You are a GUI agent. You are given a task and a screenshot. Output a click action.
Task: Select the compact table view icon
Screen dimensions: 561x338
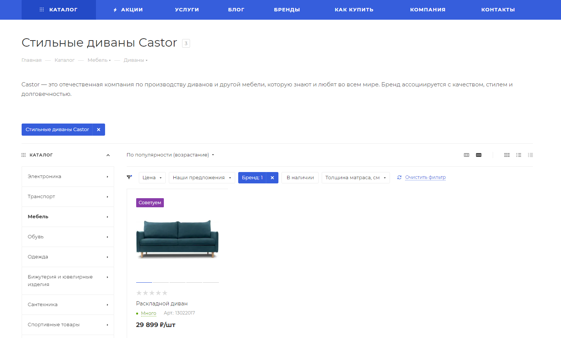[530, 155]
